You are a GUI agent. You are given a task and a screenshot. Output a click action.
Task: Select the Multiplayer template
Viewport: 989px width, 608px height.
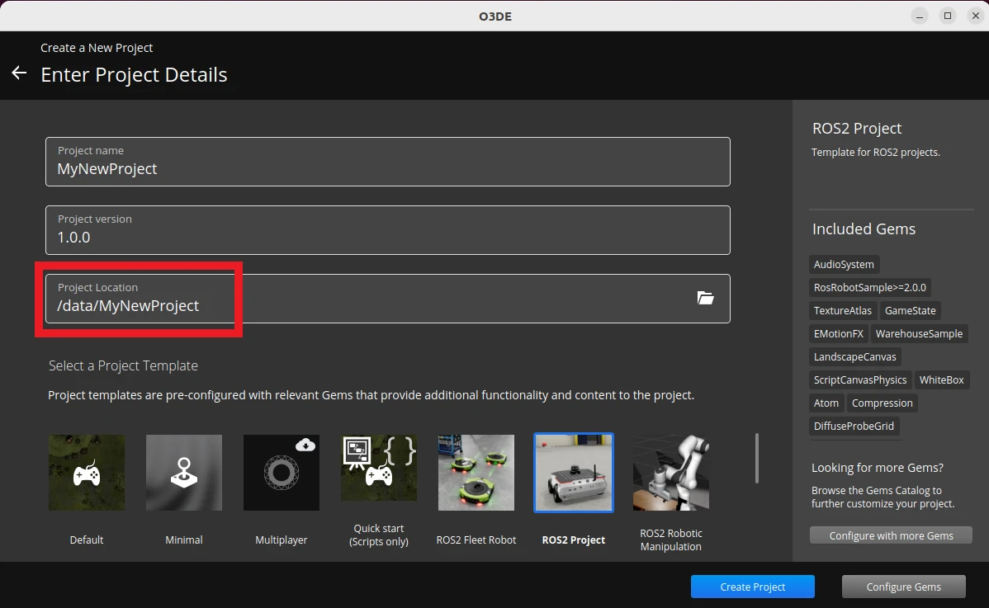[x=282, y=473]
